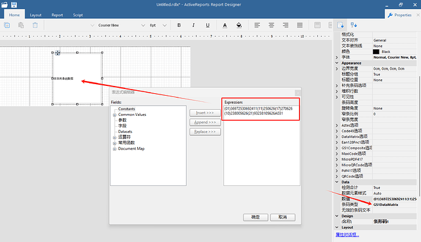This screenshot has width=421, height=242.
Task: Switch properties to alphabetical sort icon
Action: [x=354, y=25]
